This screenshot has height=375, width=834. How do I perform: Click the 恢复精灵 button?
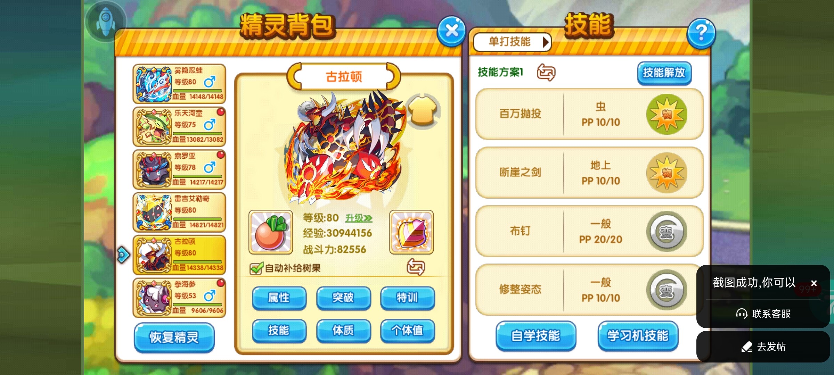click(x=174, y=337)
